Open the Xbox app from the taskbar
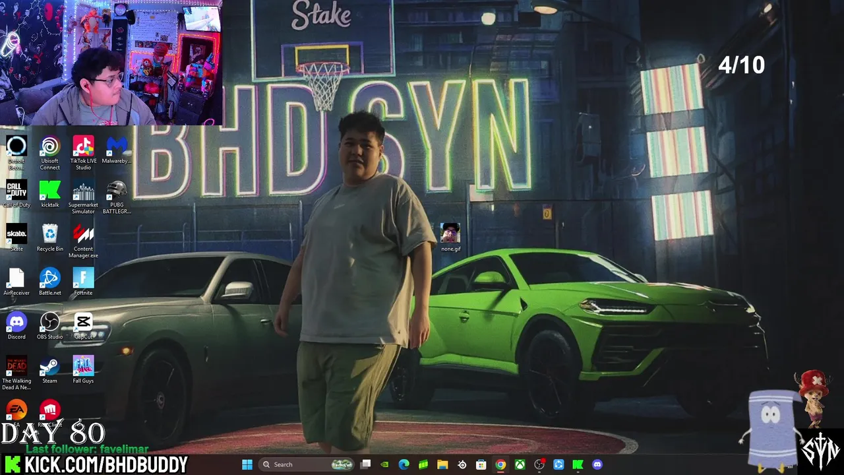The image size is (844, 475). click(520, 464)
